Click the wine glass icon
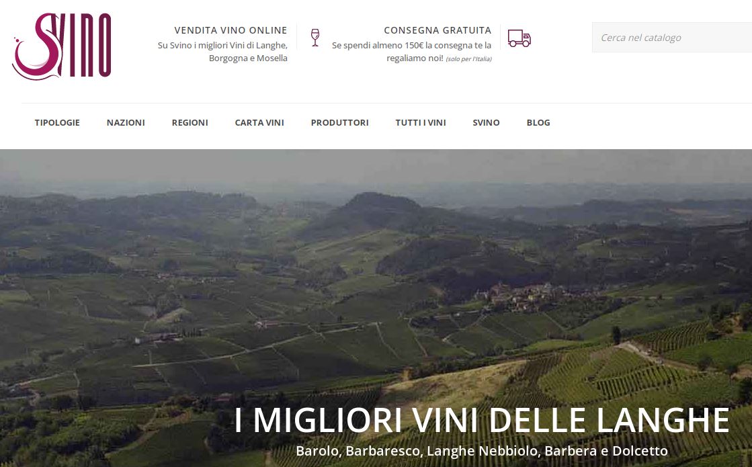The width and height of the screenshot is (752, 467). pos(315,38)
